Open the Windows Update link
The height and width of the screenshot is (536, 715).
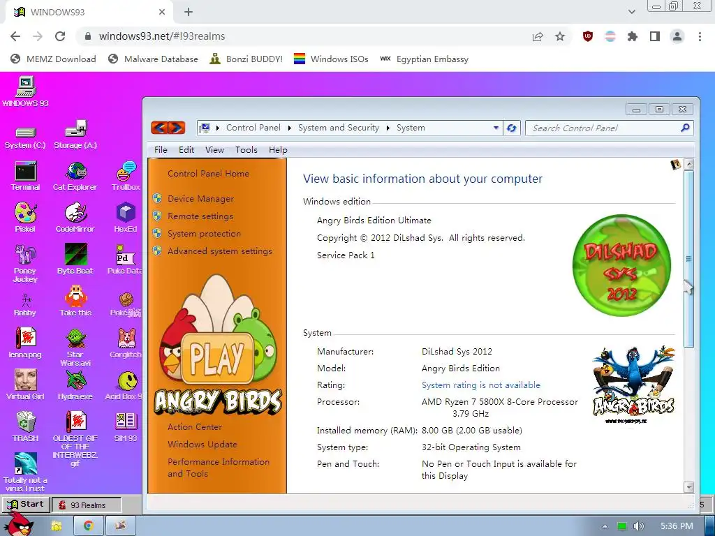[x=202, y=445]
